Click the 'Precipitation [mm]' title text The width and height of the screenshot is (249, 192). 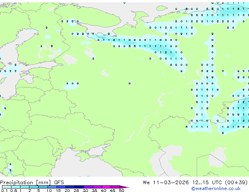click(x=26, y=183)
